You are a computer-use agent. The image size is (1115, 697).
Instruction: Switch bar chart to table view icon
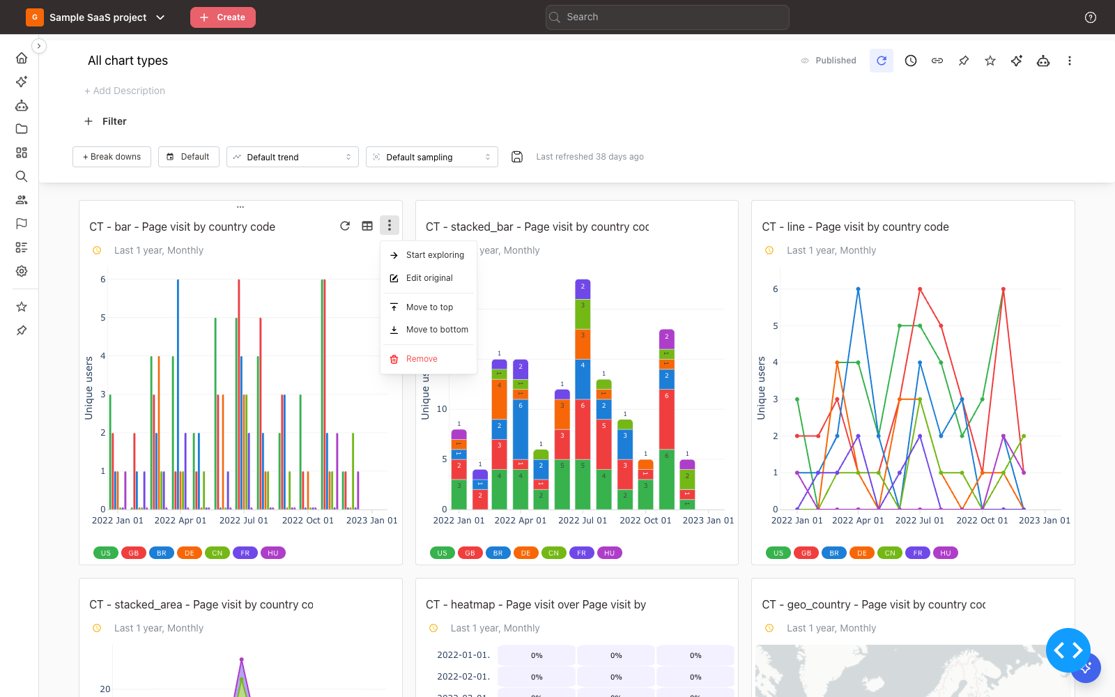click(367, 226)
